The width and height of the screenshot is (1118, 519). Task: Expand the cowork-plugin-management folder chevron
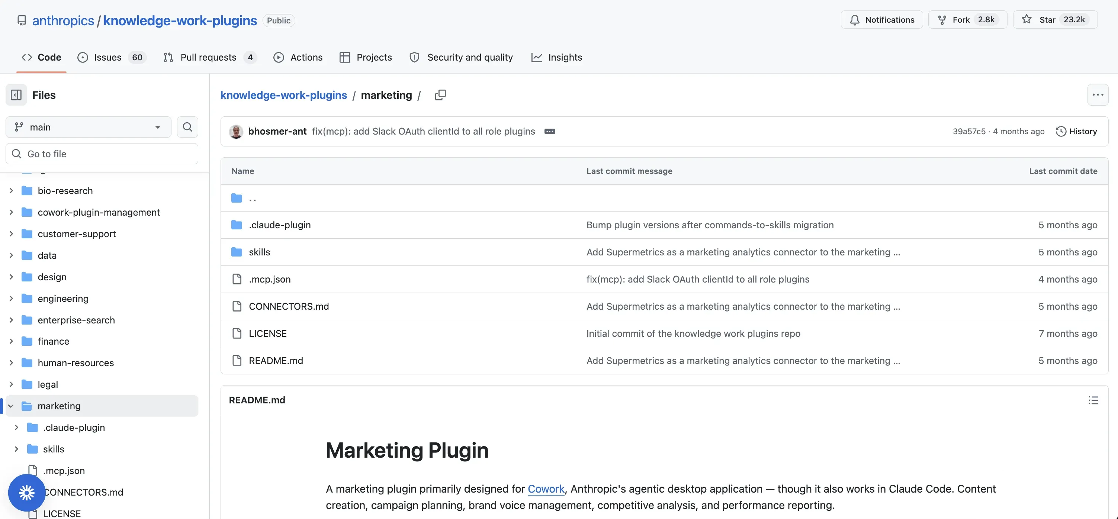(x=11, y=212)
